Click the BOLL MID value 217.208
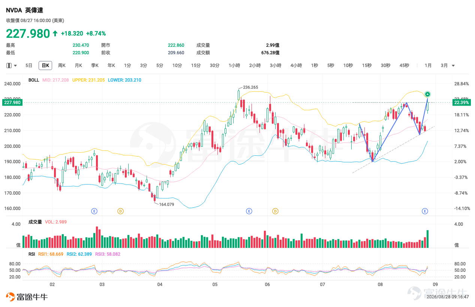The height and width of the screenshot is (307, 475). [55, 80]
